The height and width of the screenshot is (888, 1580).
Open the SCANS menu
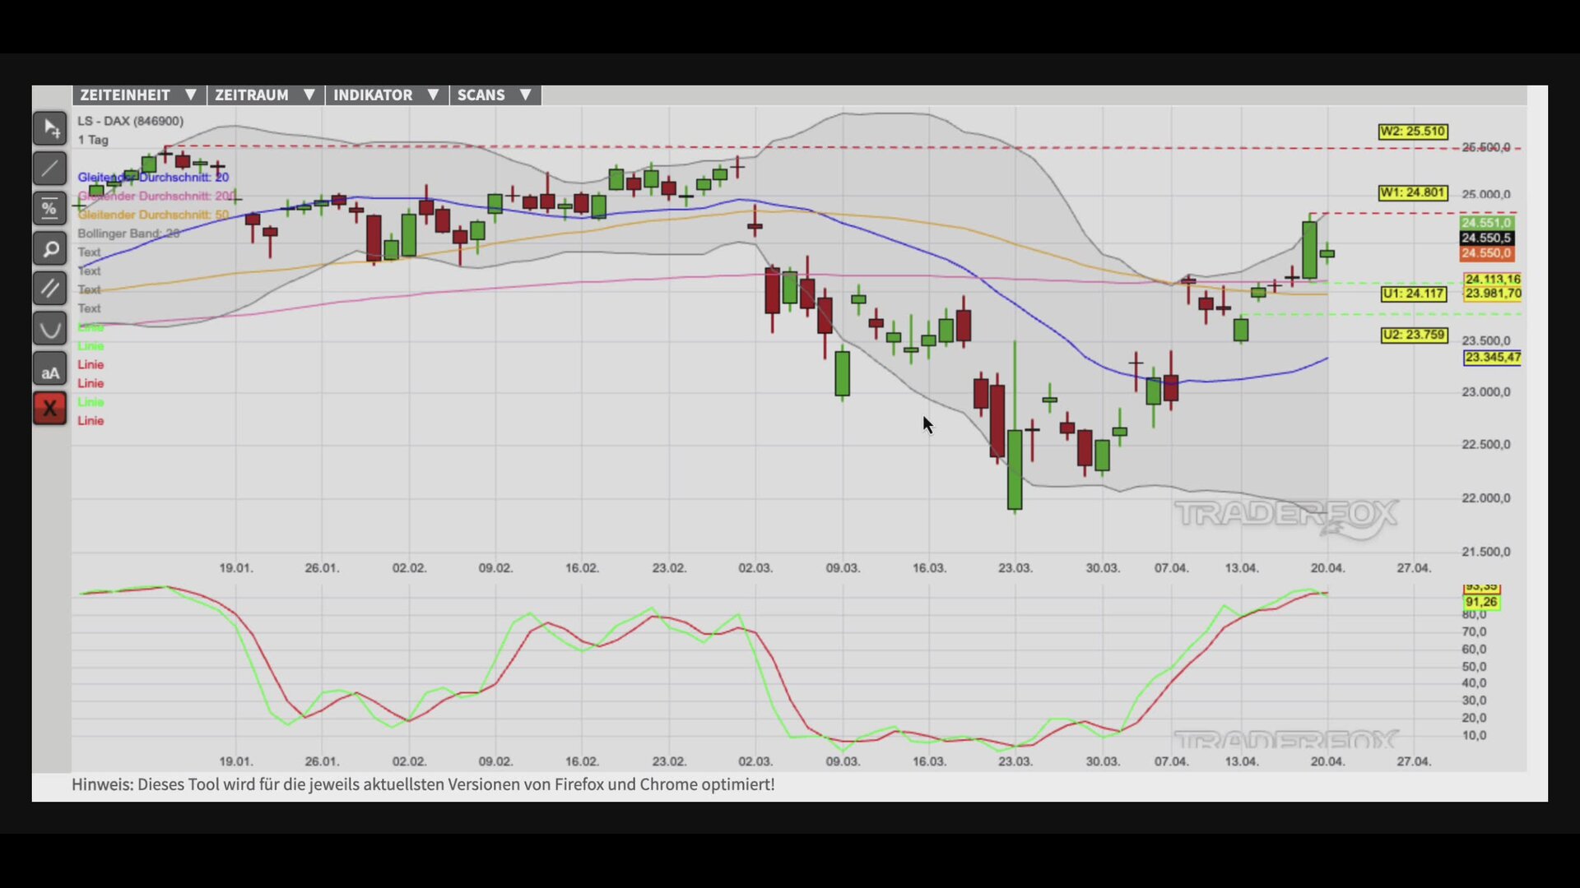[x=494, y=95]
